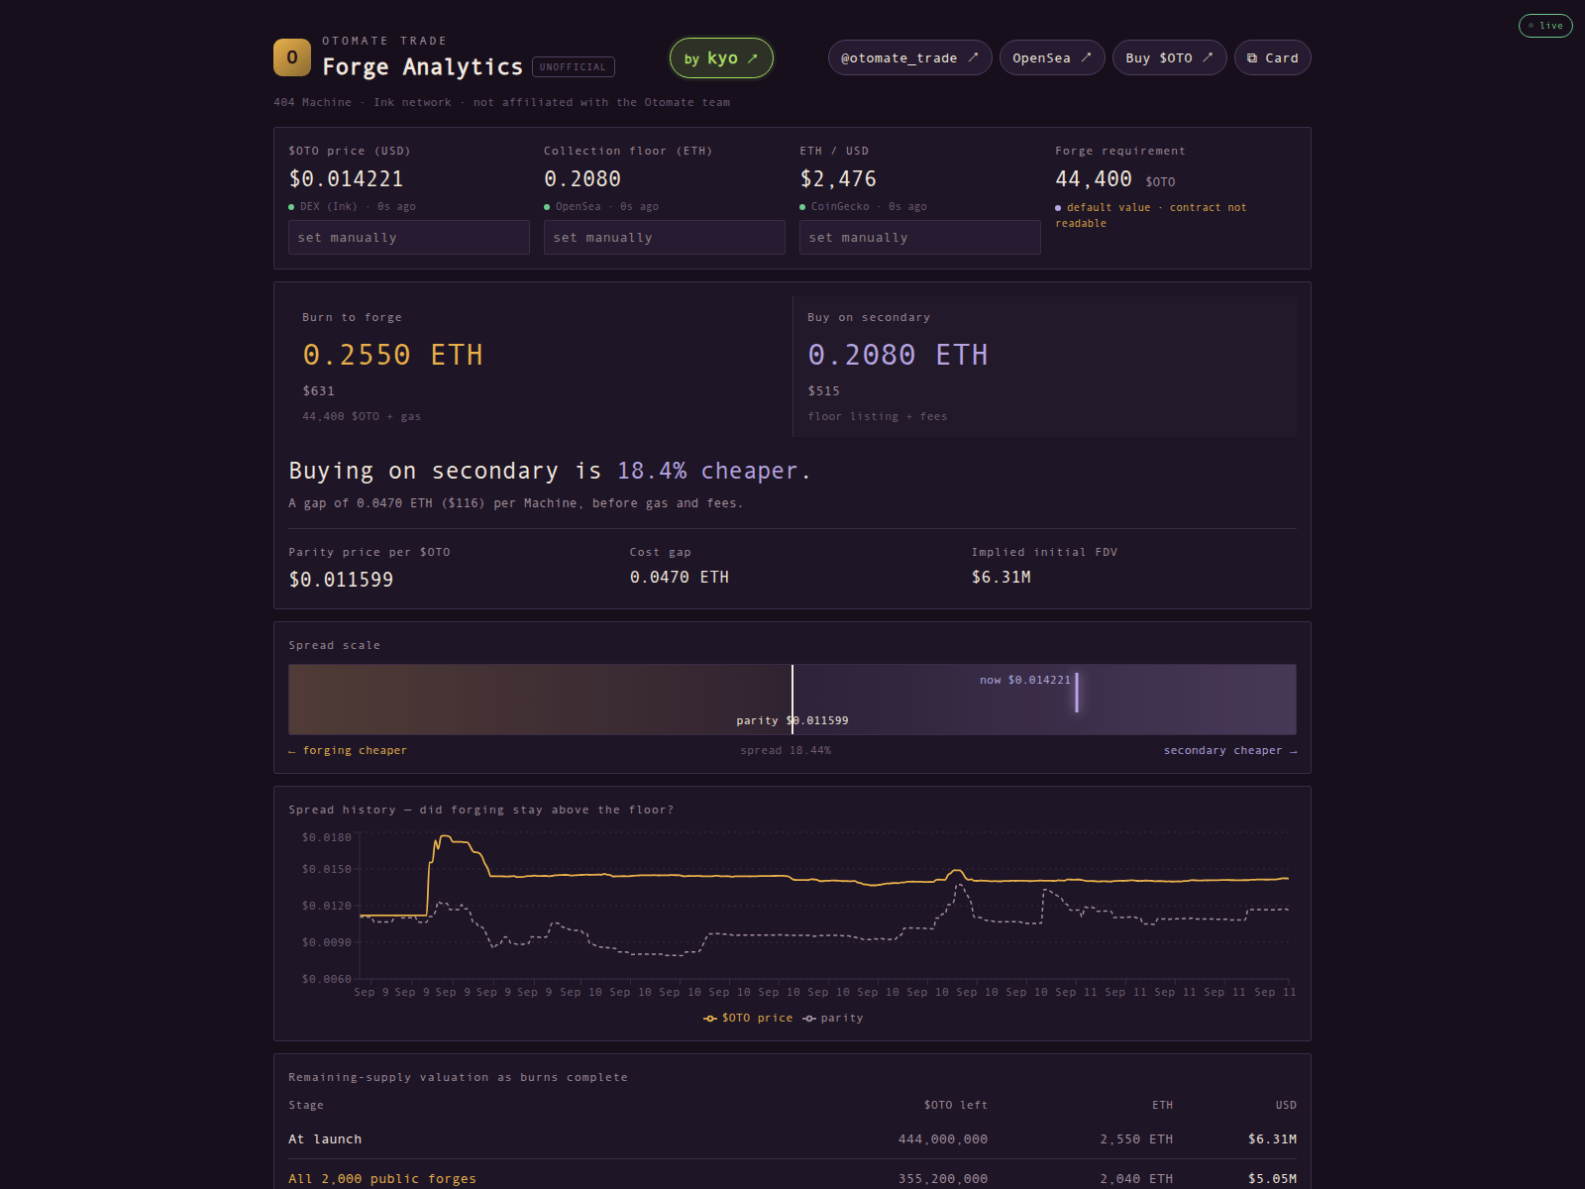Screen dimensions: 1585x1189
Task: Click the $5.05M USD cell
Action: tap(1273, 1179)
